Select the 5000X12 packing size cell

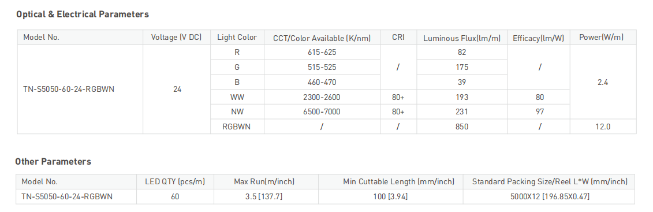[x=549, y=196]
